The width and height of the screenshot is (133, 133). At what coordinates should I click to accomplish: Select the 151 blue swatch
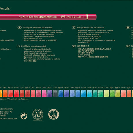pyautogui.click(x=61, y=93)
